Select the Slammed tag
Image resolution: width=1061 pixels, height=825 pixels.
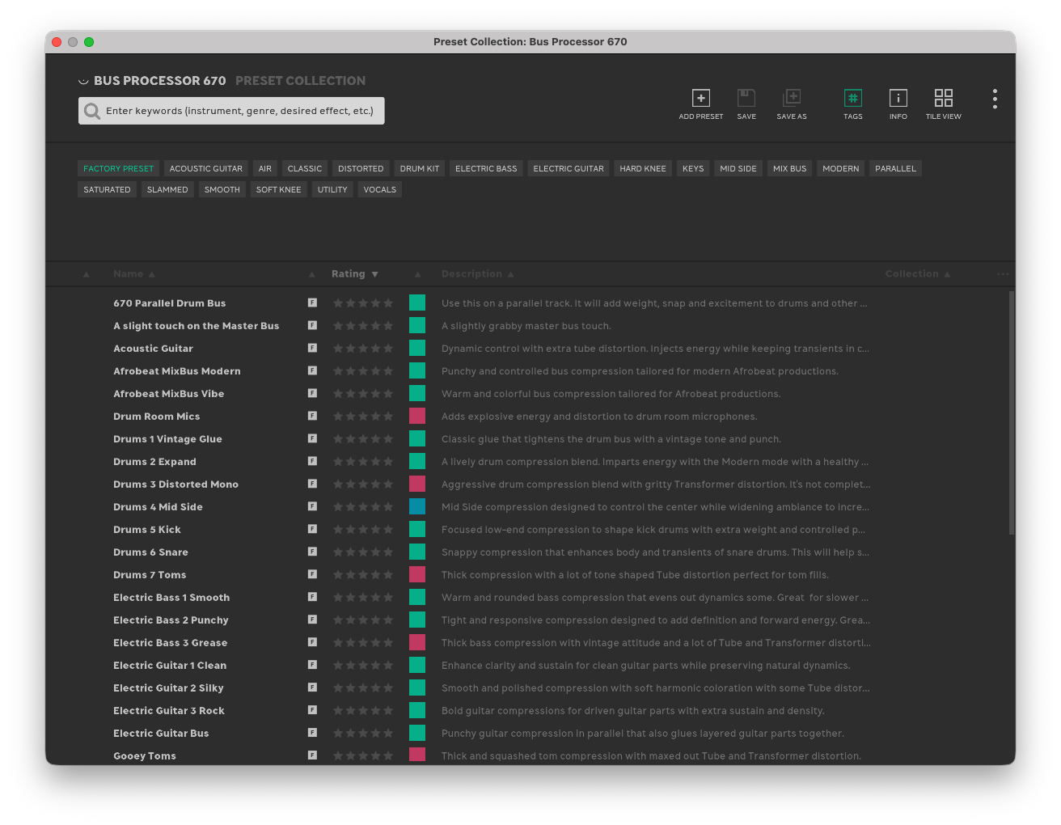pos(167,189)
